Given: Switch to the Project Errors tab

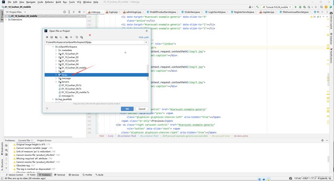Looking at the screenshot, I should coord(44,140).
